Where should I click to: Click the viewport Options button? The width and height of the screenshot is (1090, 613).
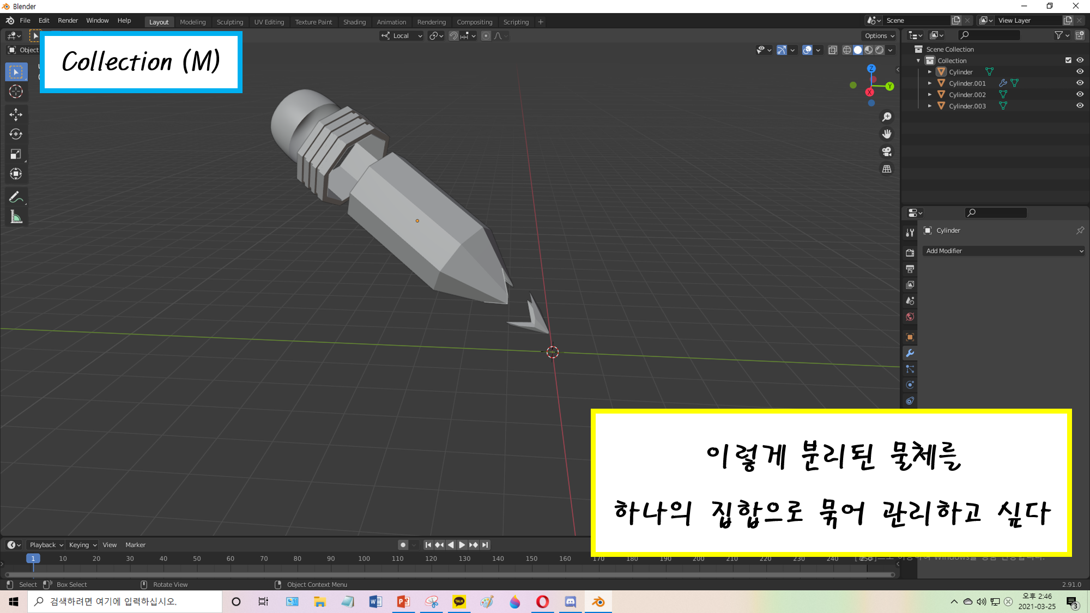(879, 36)
